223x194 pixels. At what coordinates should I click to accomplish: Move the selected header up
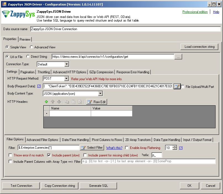click(53, 102)
